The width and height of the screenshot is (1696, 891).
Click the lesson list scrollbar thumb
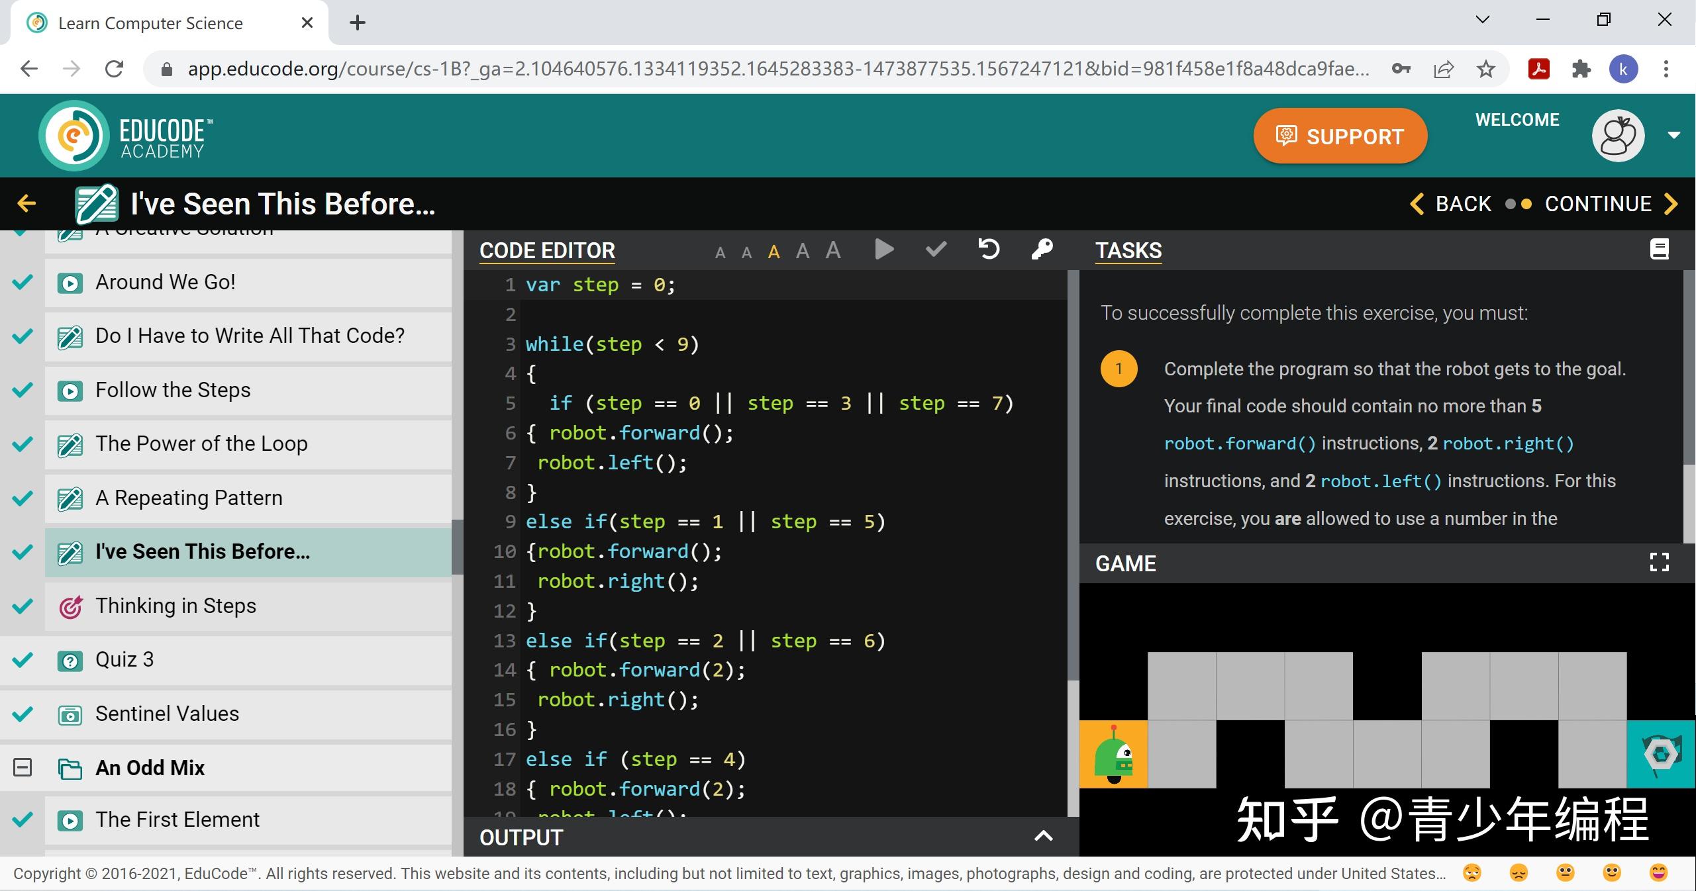pos(457,547)
